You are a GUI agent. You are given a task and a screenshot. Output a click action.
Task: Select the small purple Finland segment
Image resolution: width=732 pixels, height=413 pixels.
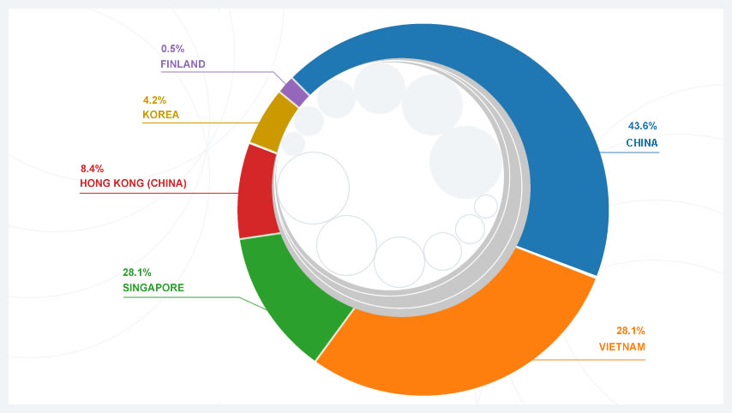point(295,92)
